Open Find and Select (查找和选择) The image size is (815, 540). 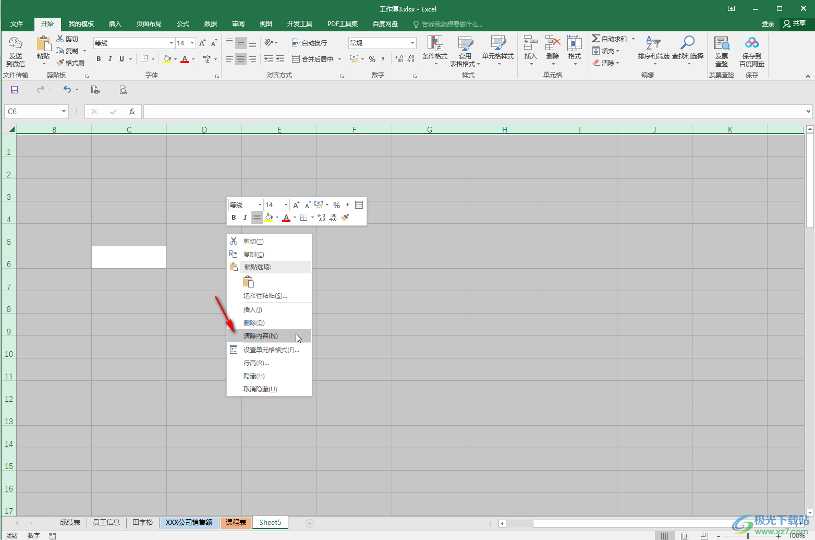(x=688, y=51)
